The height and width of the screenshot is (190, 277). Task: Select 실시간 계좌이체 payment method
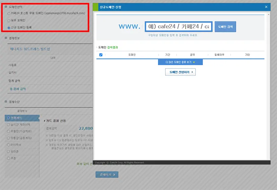coord(8,125)
